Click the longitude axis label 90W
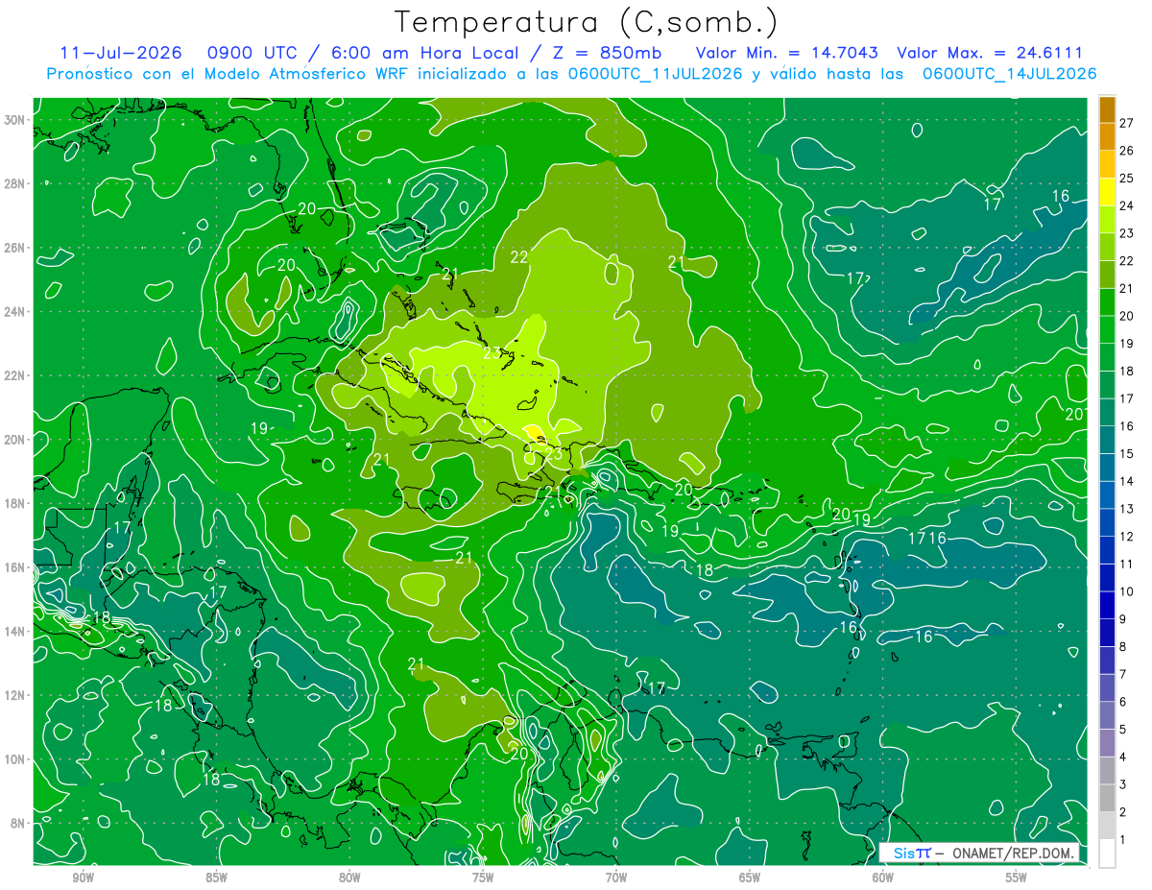Viewport: 1152px width, 890px height. (x=83, y=878)
